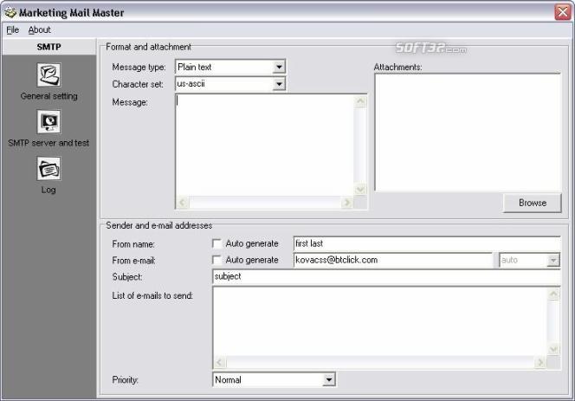The width and height of the screenshot is (575, 401).
Task: Close the Marketing Mail Master window
Action: tap(563, 12)
